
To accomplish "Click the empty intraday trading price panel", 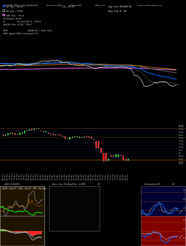I will click(74, 209).
